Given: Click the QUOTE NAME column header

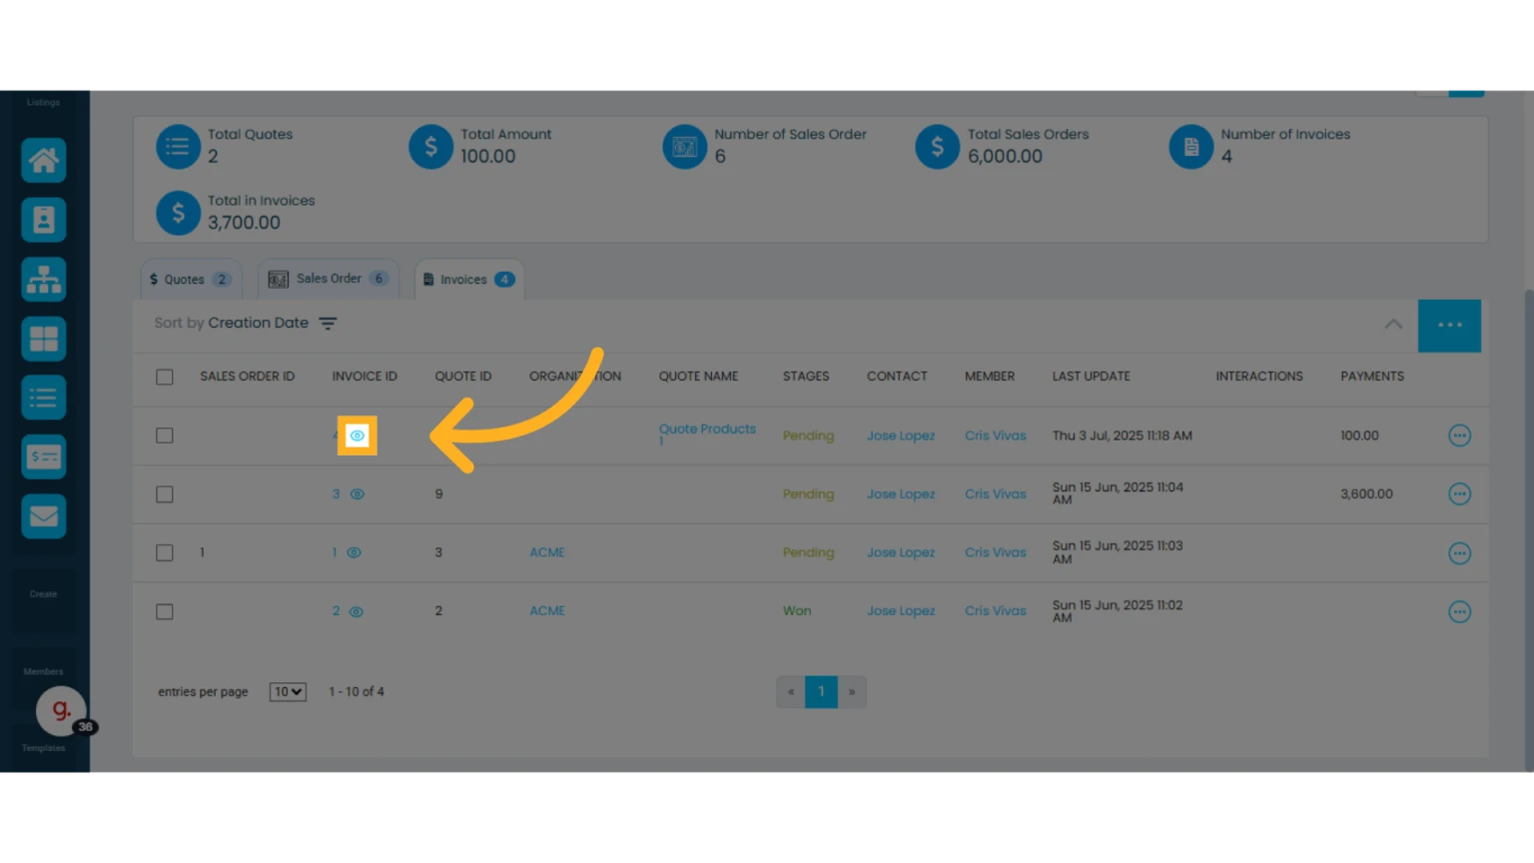Looking at the screenshot, I should [x=698, y=377].
